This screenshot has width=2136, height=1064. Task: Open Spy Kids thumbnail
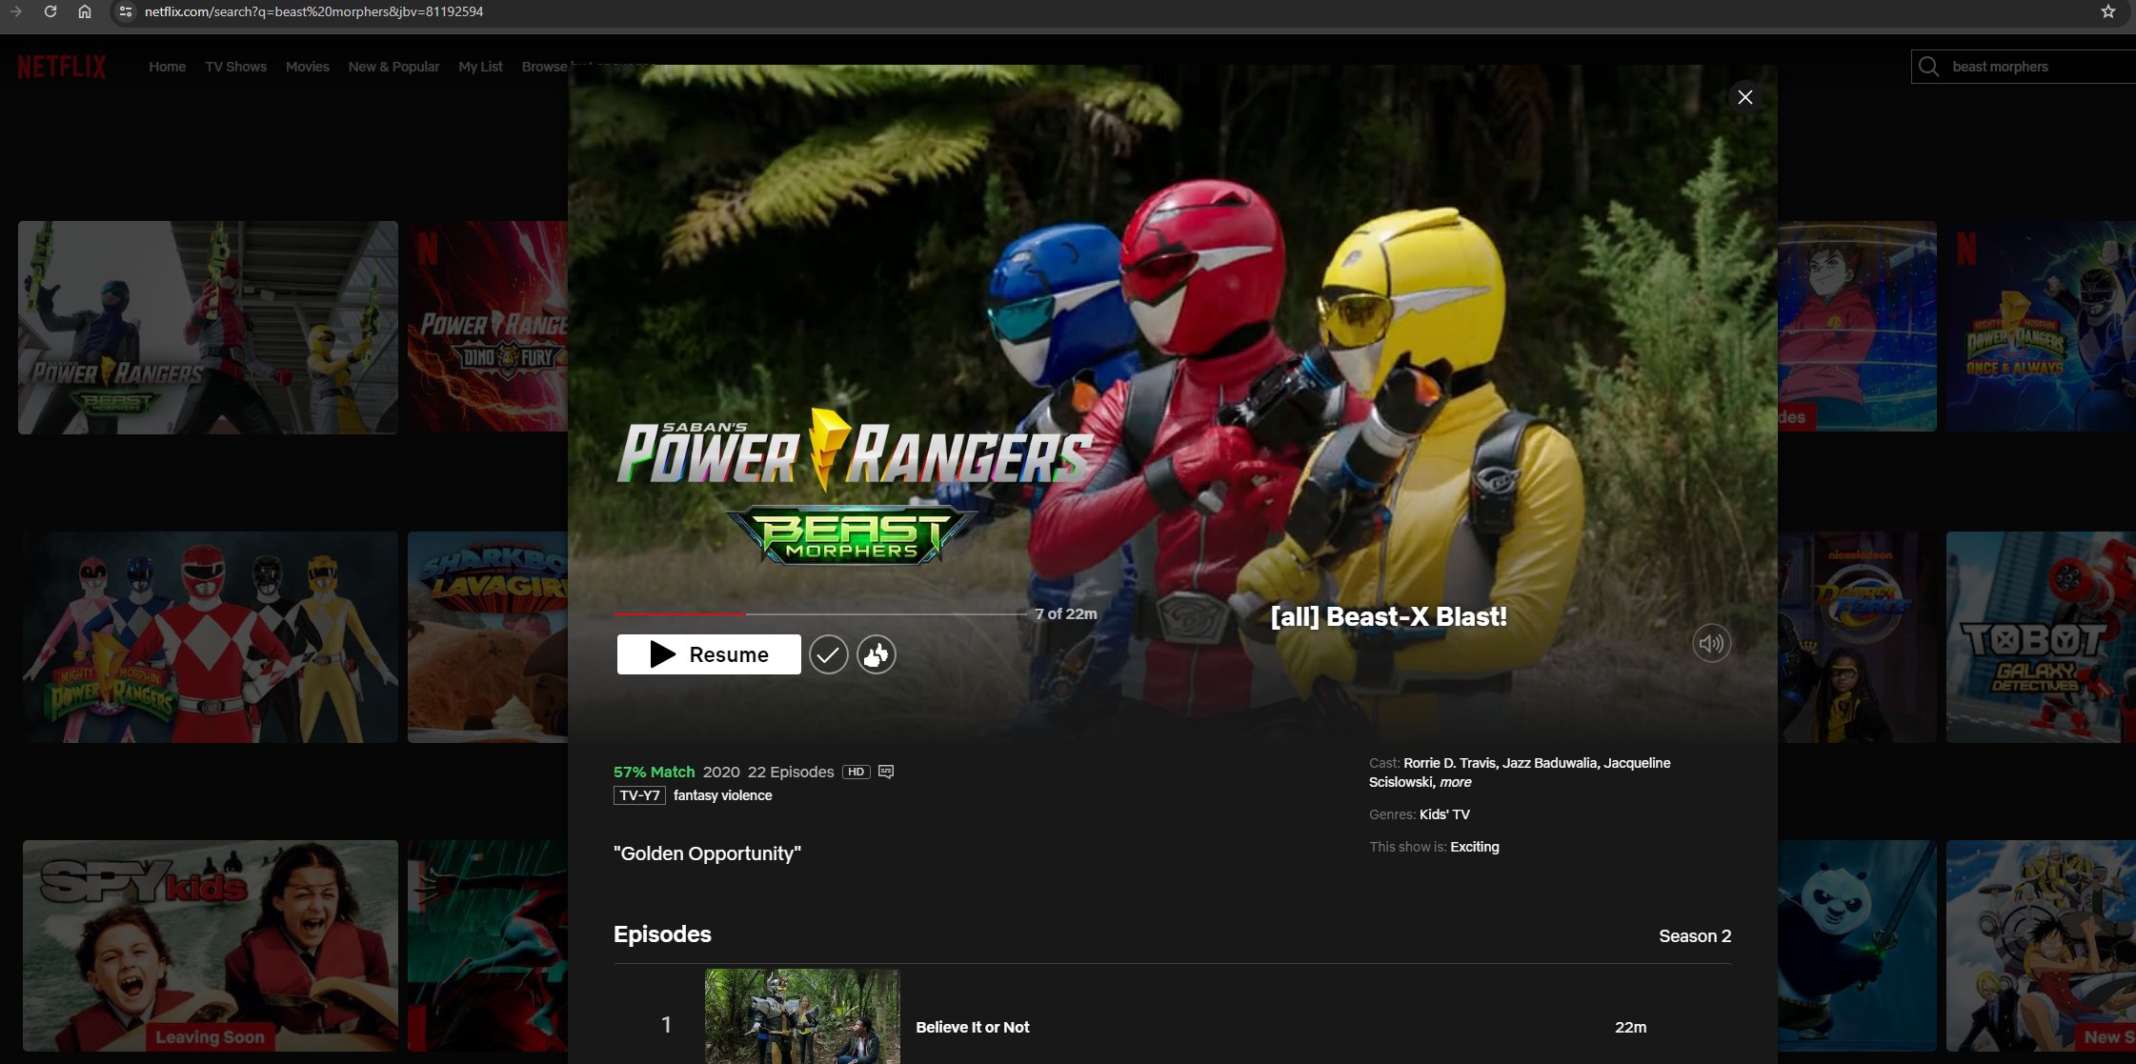click(210, 946)
